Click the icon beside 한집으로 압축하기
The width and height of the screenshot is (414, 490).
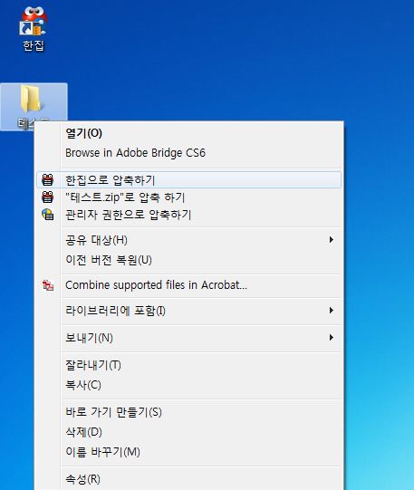[x=47, y=180]
